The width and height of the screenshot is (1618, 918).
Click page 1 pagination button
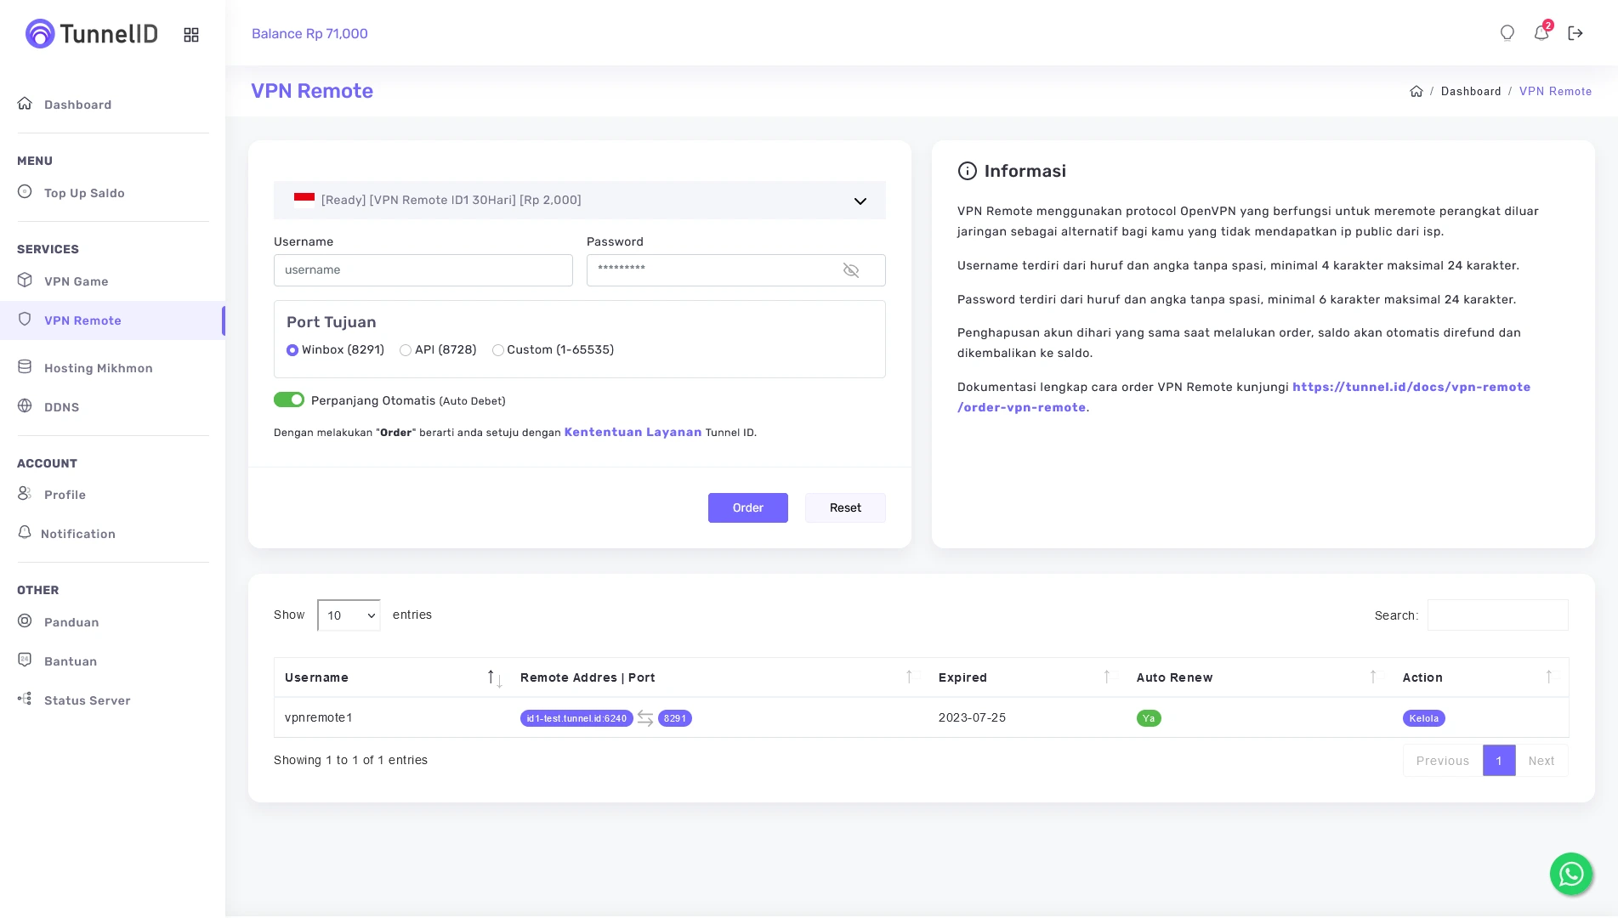[x=1499, y=761]
